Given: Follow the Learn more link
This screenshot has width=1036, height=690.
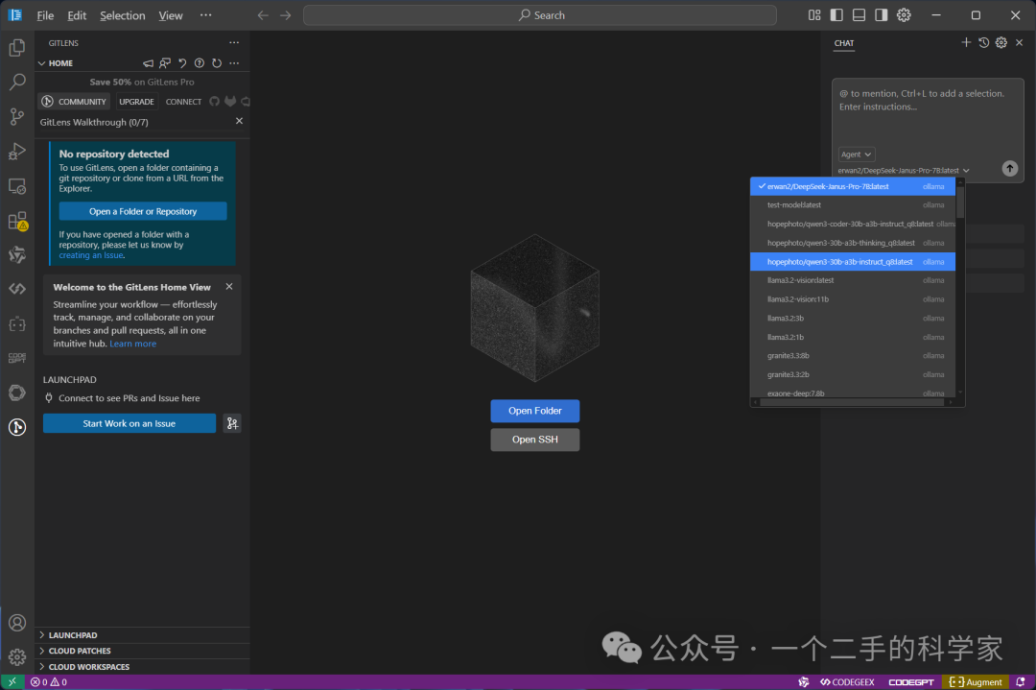Looking at the screenshot, I should (x=132, y=344).
